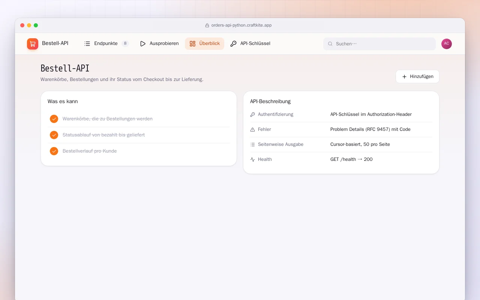Click the magnifier icon in search bar

[x=330, y=44]
